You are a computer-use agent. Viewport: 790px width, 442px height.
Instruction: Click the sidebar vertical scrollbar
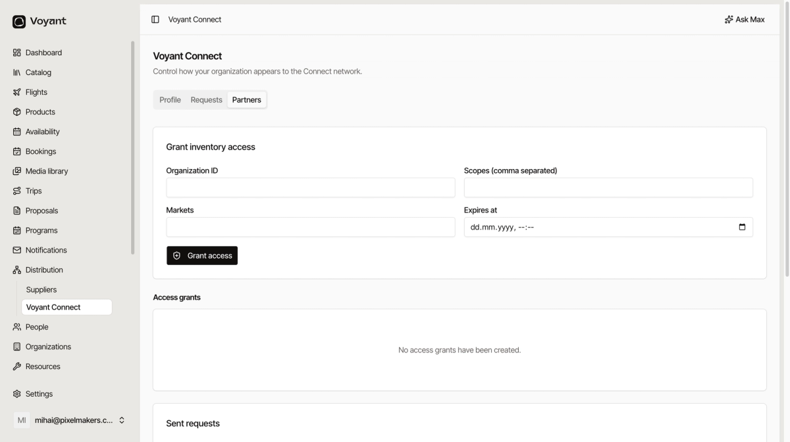[x=133, y=148]
